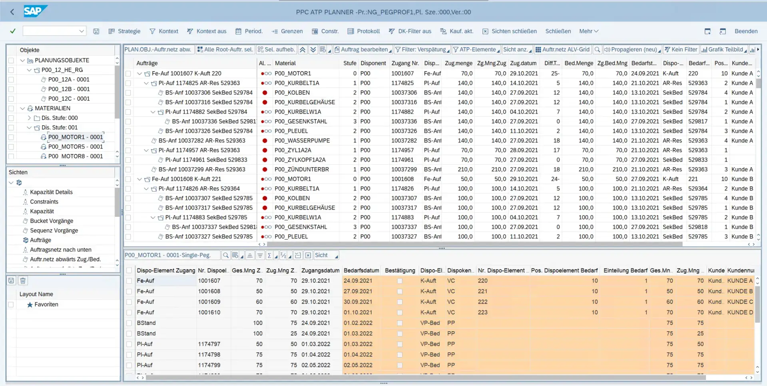Collapse Pl-Auf 1174882 SekBed 529784 node
This screenshot has width=767, height=386.
click(x=153, y=112)
